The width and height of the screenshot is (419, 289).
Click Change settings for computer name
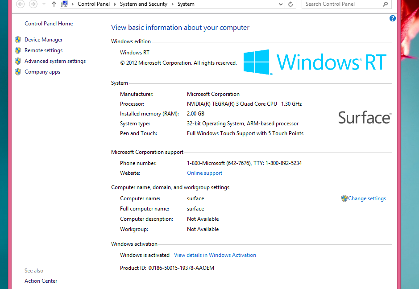coord(367,198)
